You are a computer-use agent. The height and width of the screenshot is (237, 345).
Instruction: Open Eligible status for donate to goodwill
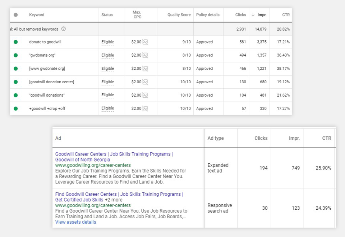107,42
